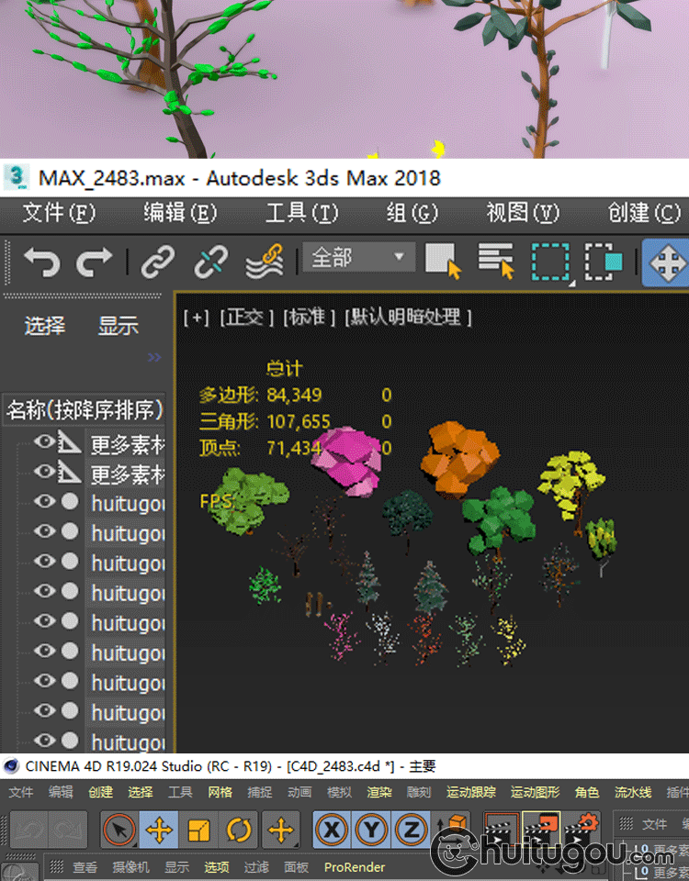The width and height of the screenshot is (689, 881).
Task: Open the [正交] viewport view menu
Action: tap(246, 318)
